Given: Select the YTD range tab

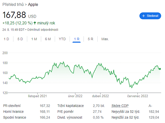Looking at the screenshot, I should [x=62, y=39].
